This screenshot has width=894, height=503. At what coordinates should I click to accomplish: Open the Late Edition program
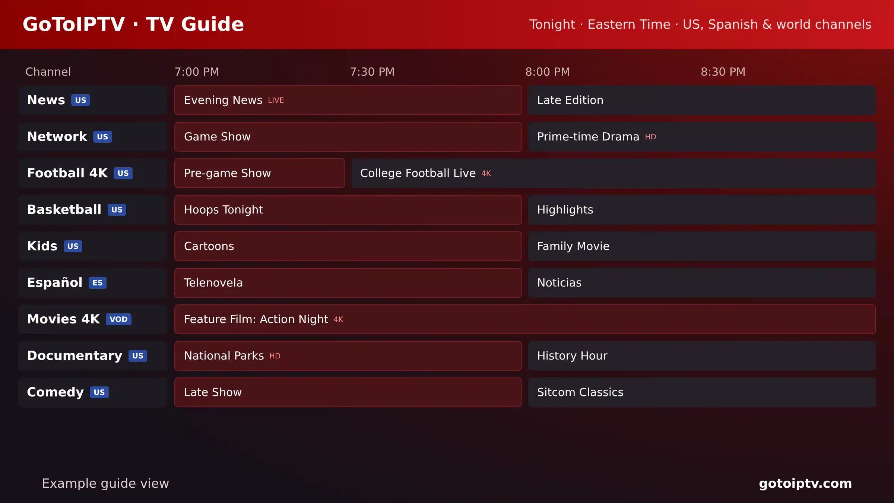click(x=702, y=100)
